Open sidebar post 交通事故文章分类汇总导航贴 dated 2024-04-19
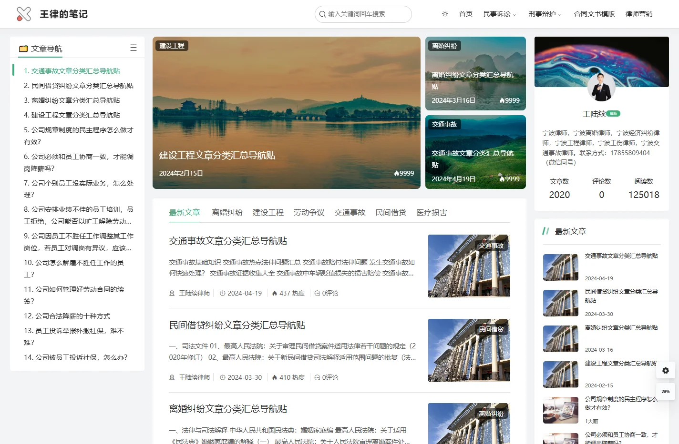Viewport: 679px width, 444px height. coord(621,256)
